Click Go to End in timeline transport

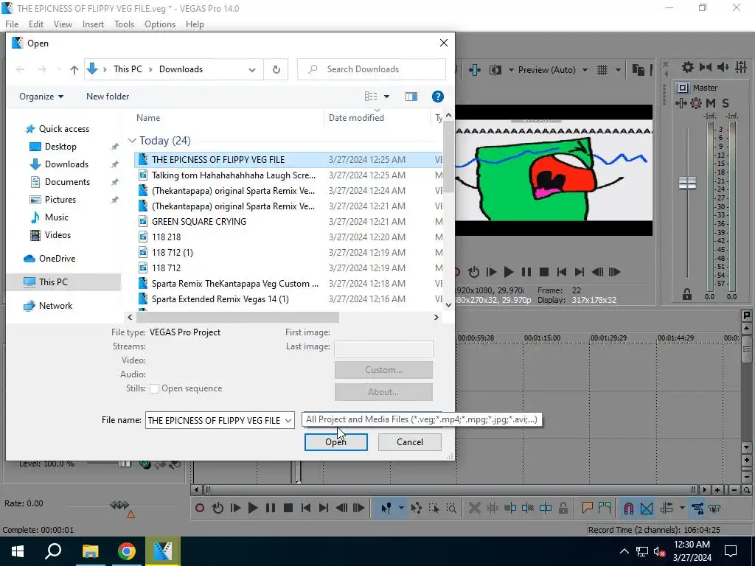[324, 508]
